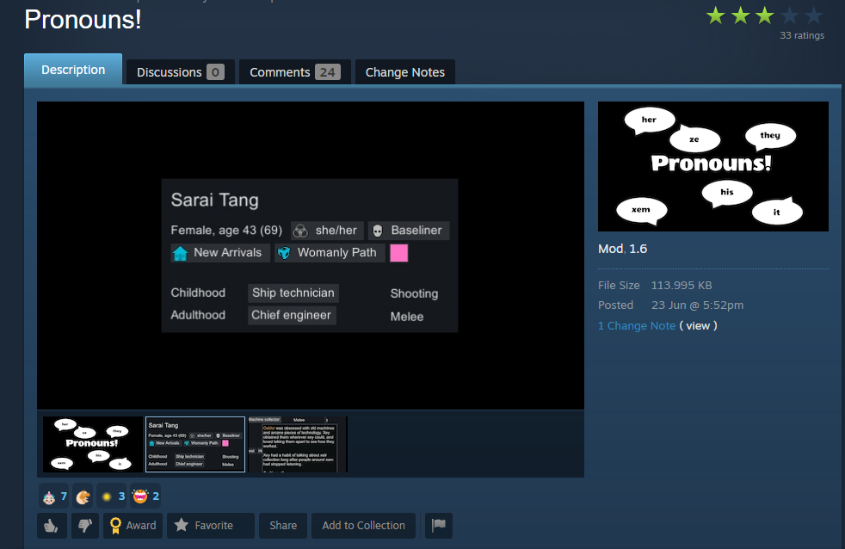Click the 1.6 version tag
Viewport: 845px width, 549px height.
[x=638, y=249]
